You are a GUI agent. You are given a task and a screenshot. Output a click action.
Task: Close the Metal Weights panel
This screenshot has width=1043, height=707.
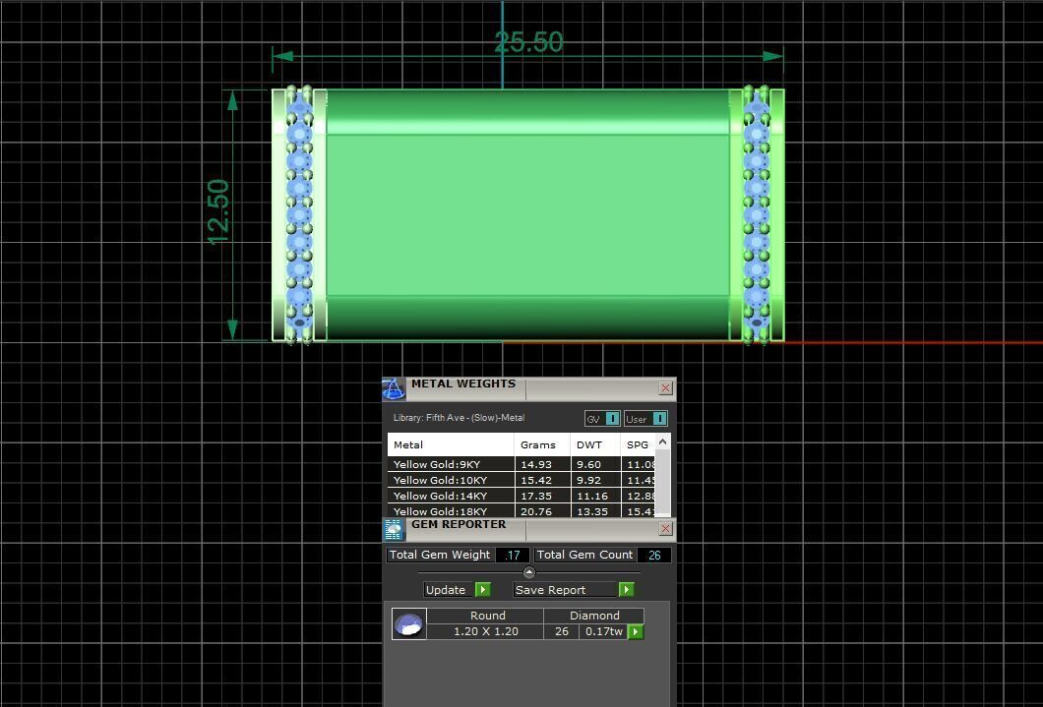click(x=665, y=388)
